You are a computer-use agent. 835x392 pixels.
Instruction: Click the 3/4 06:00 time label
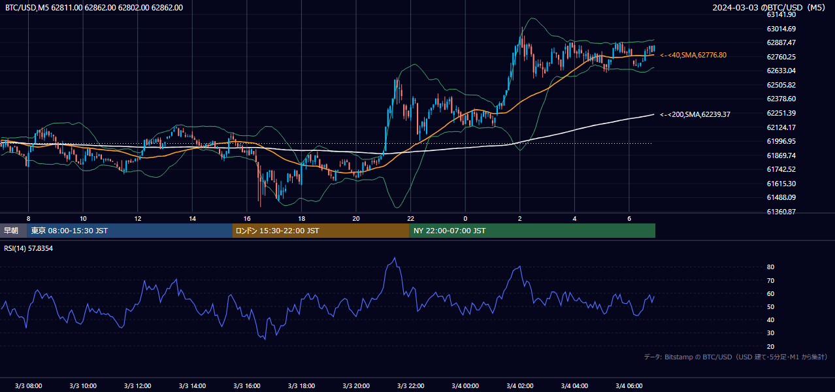click(629, 385)
